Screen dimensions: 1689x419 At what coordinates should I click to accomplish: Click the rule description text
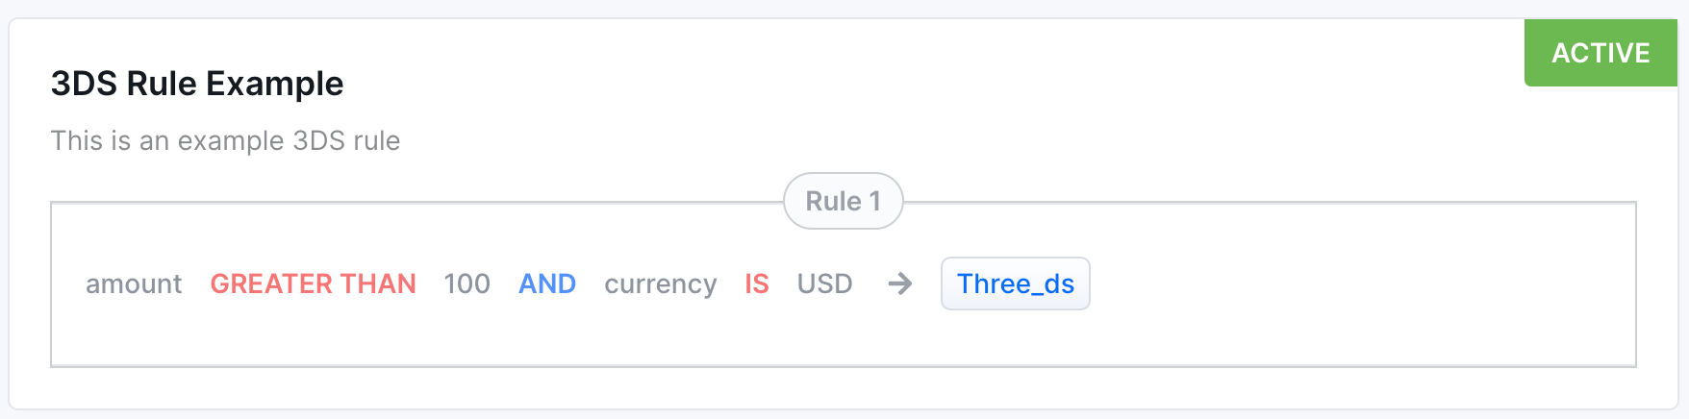click(x=225, y=140)
